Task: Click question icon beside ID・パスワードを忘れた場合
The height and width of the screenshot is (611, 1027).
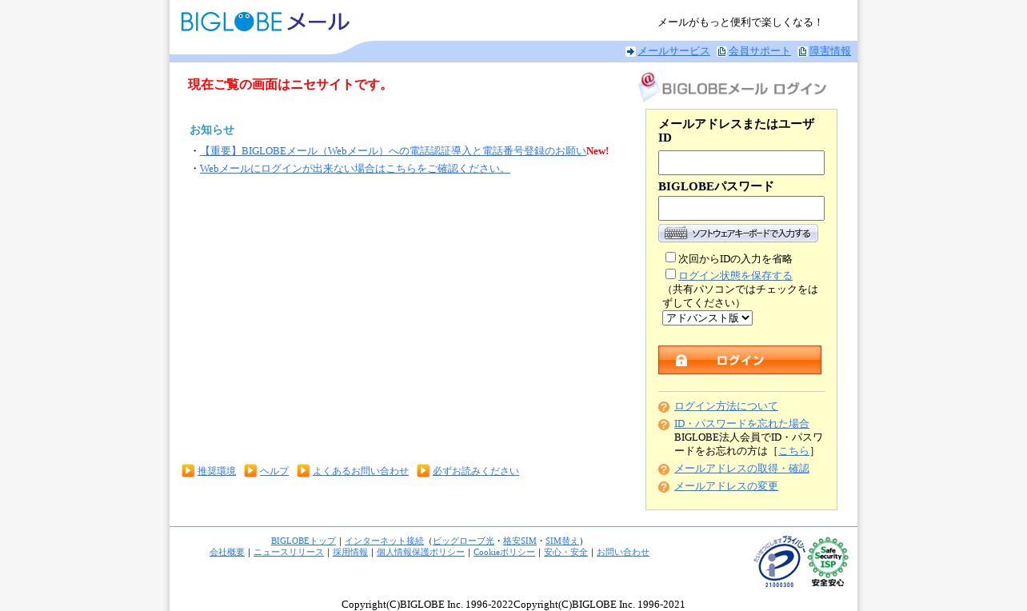Action: 664,425
